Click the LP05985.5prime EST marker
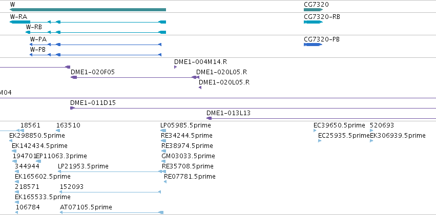The width and height of the screenshot is (436, 215). [163, 131]
